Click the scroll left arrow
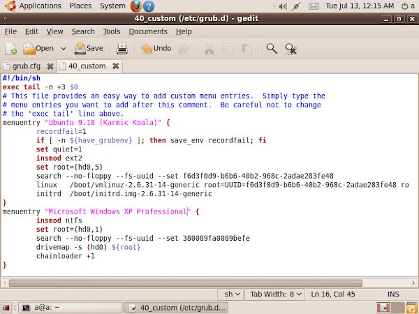The width and height of the screenshot is (419, 314). [x=5, y=283]
